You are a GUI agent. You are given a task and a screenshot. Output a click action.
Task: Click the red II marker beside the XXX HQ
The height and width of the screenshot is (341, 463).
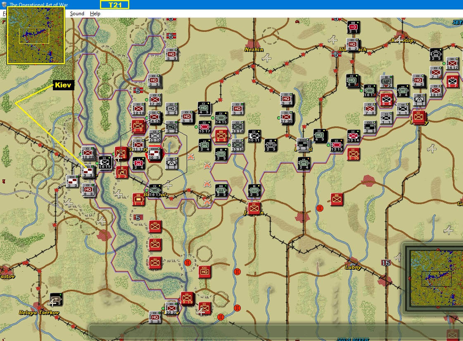(x=188, y=262)
